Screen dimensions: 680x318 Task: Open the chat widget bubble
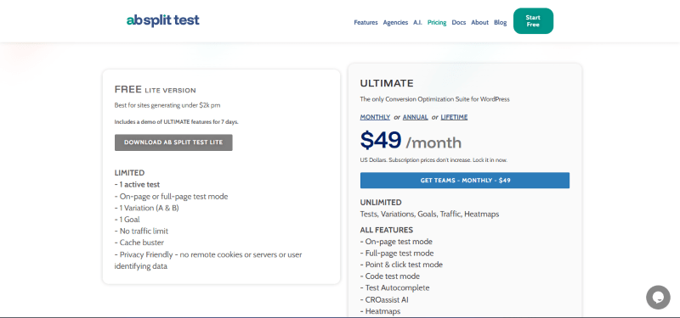tap(658, 298)
